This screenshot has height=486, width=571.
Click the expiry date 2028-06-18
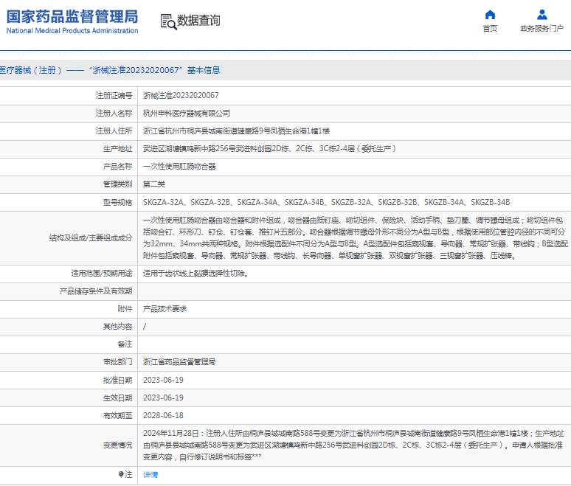(x=163, y=415)
